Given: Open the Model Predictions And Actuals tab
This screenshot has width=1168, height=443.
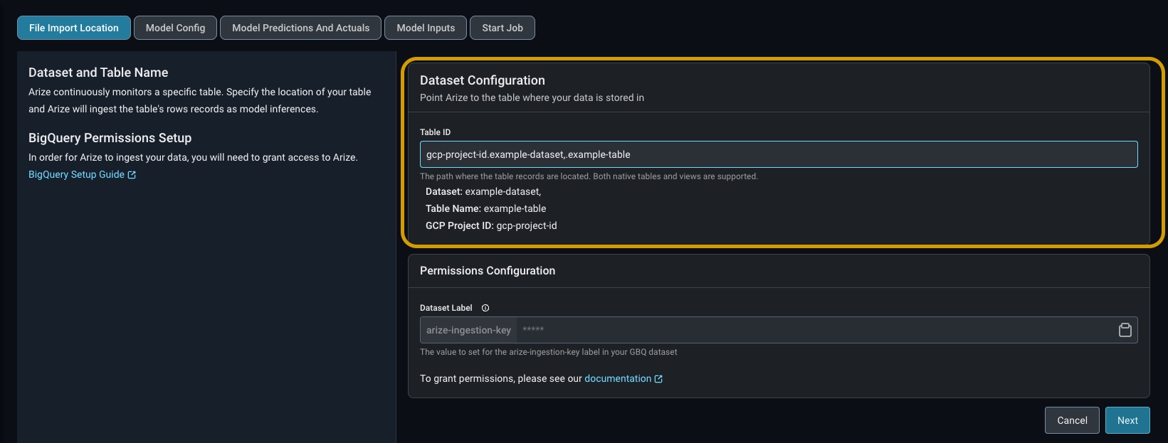Looking at the screenshot, I should (x=300, y=28).
